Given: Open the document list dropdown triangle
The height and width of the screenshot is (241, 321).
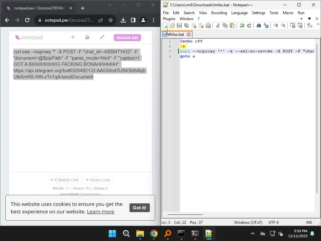Looking at the screenshot, I should pyautogui.click(x=309, y=19).
